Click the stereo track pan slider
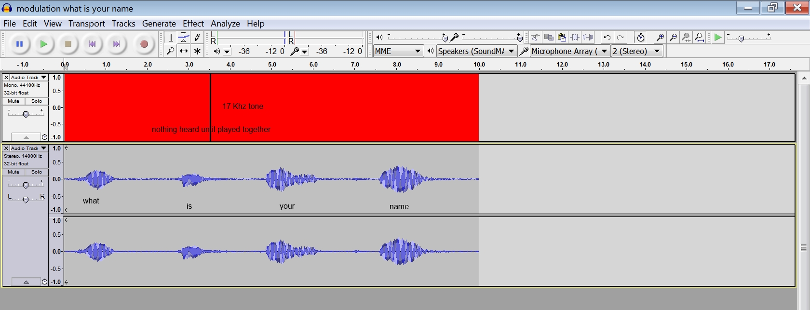 click(26, 199)
